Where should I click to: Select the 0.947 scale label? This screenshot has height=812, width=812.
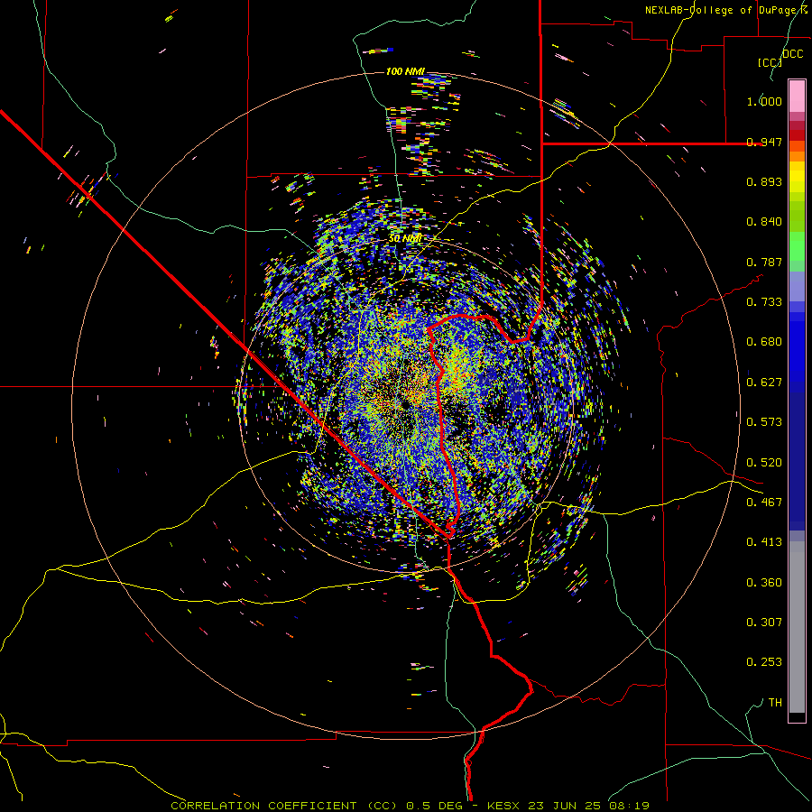coord(764,142)
